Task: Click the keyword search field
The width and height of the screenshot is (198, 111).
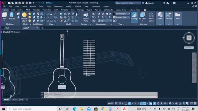Action: coord(128,3)
